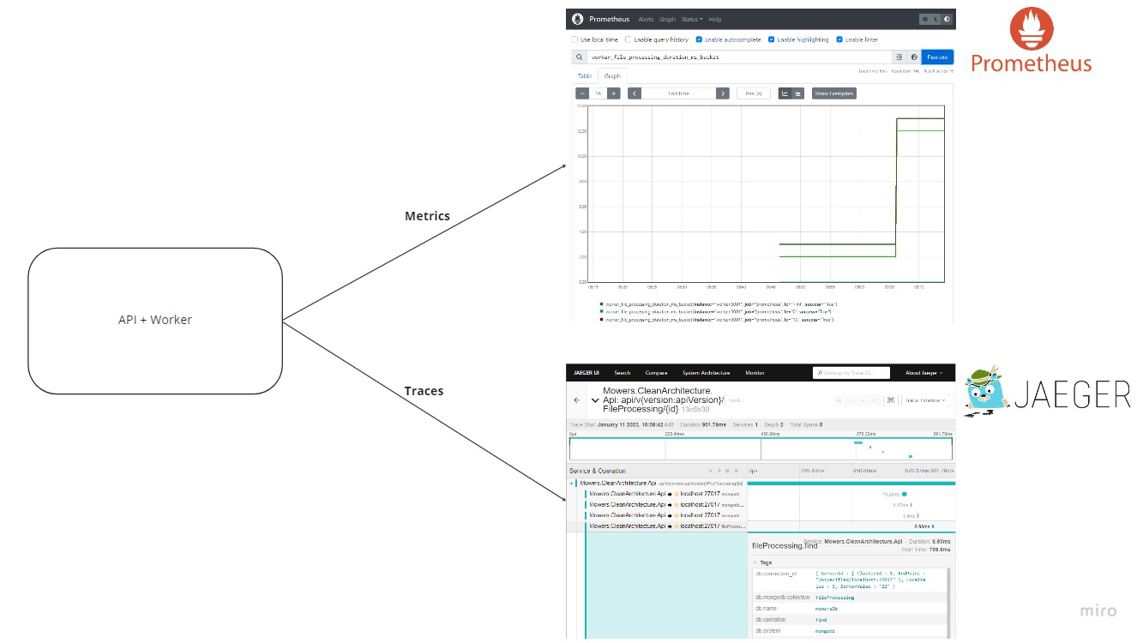Move end time backward with left arrow
The height and width of the screenshot is (643, 1143).
point(635,93)
